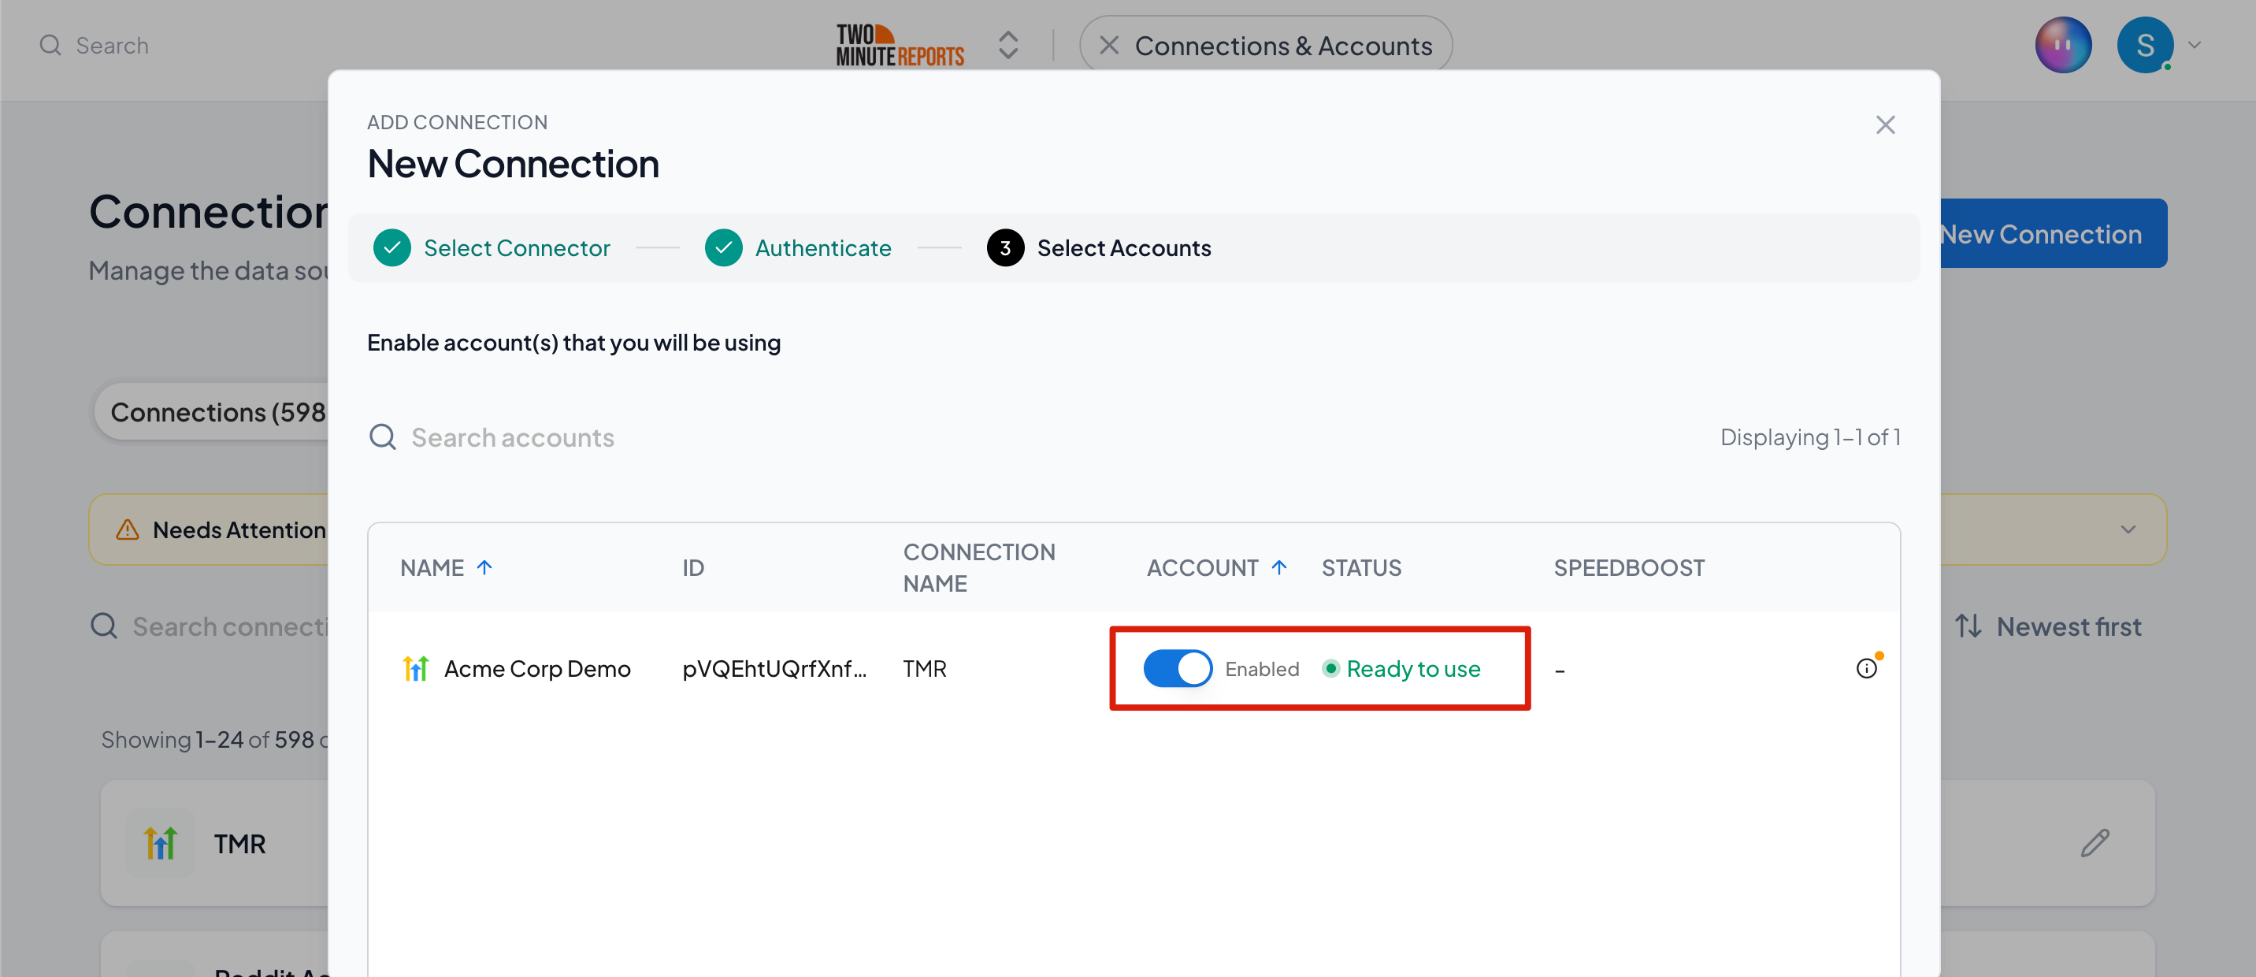Screen dimensions: 2256x977
Task: Go to the Authenticate step
Action: pos(798,248)
